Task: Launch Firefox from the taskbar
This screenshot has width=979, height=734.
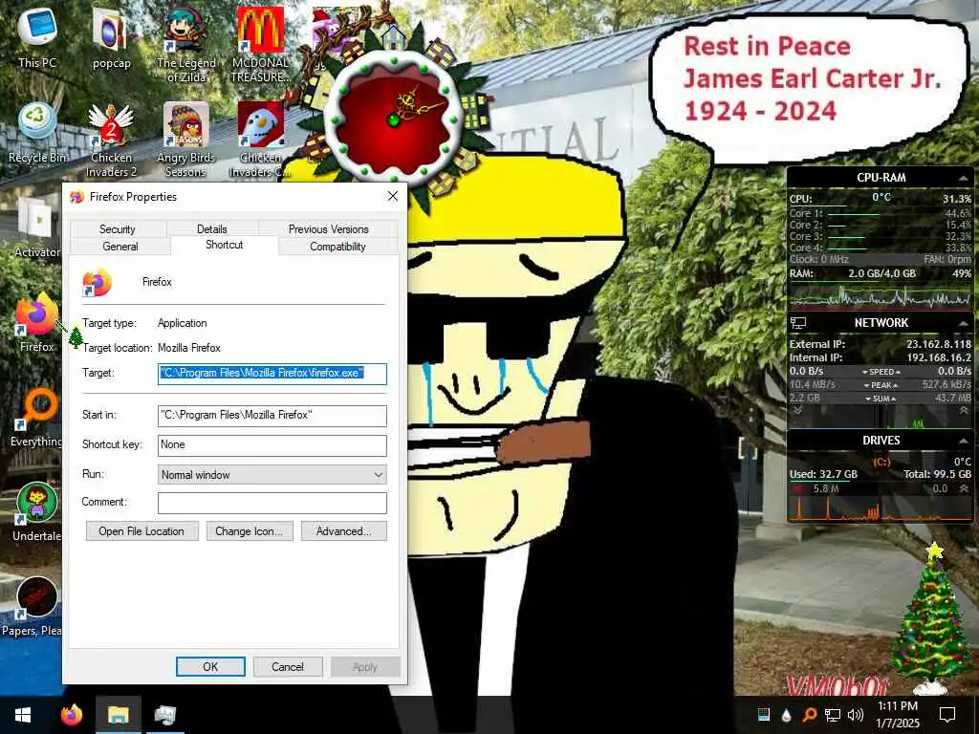Action: pos(71,715)
